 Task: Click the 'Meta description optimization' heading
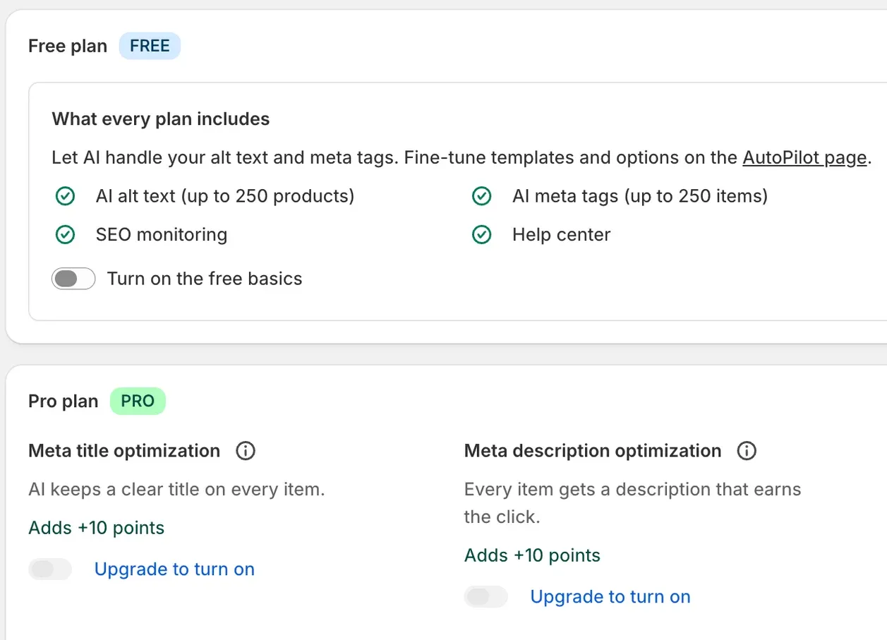point(593,451)
